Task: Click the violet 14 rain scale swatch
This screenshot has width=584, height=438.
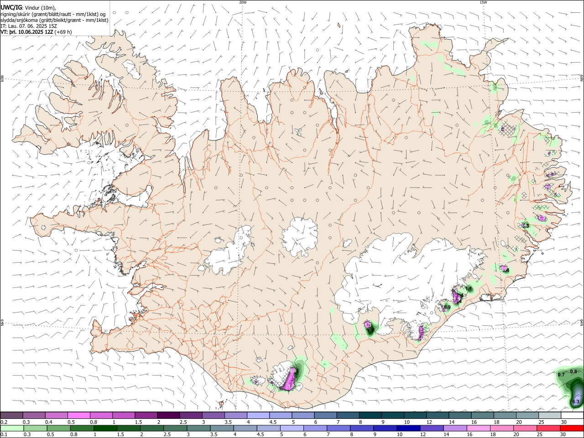Action: click(455, 428)
